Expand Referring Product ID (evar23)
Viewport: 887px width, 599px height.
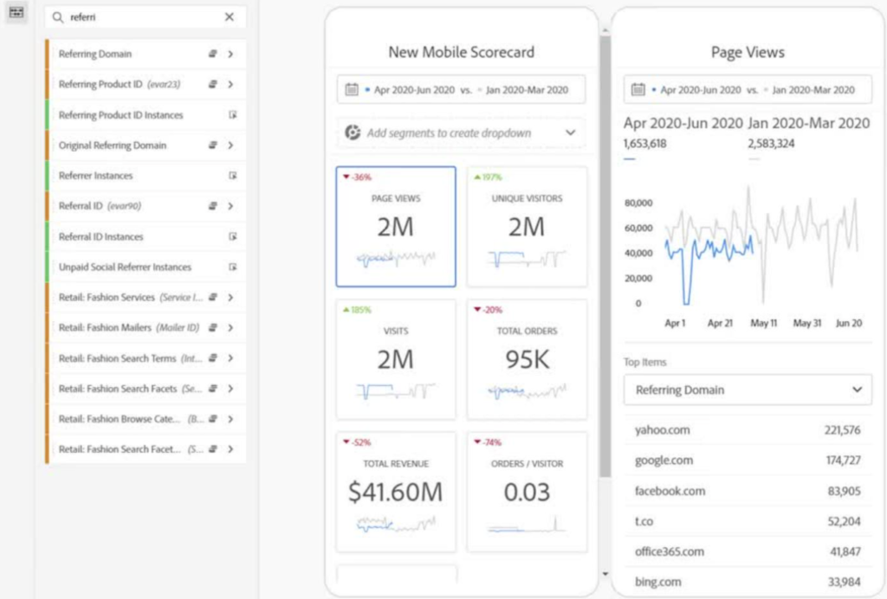(x=230, y=85)
